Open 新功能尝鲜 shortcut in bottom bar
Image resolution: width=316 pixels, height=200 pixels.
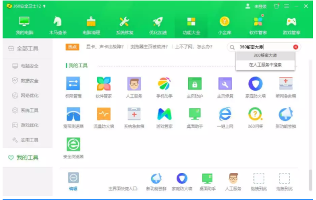[156, 181]
